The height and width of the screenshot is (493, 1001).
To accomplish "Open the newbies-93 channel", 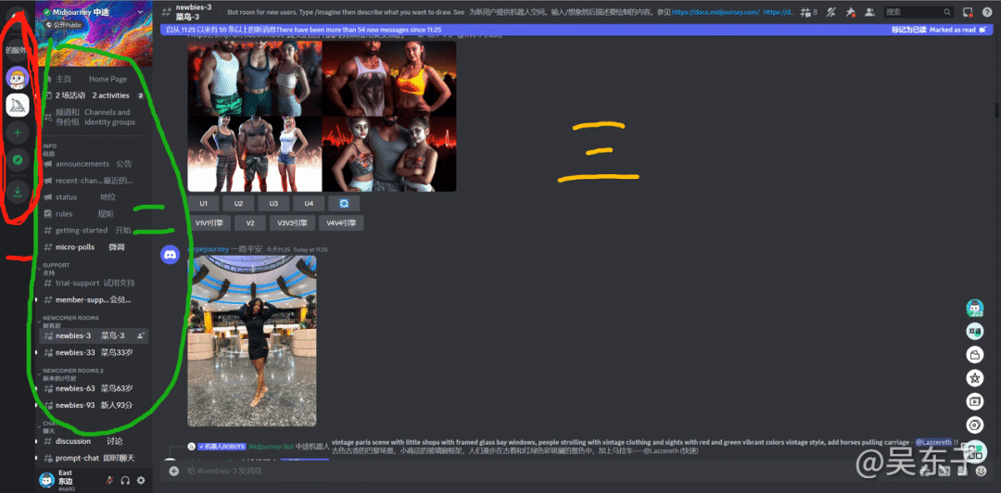I will 94,405.
